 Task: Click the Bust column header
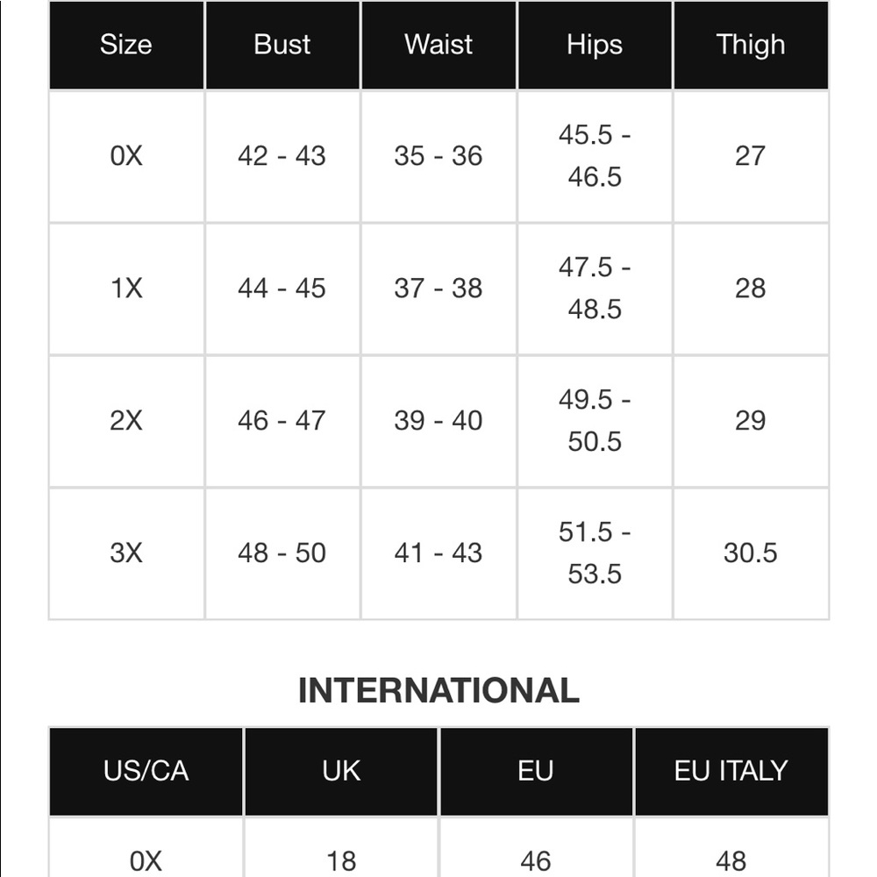click(282, 45)
